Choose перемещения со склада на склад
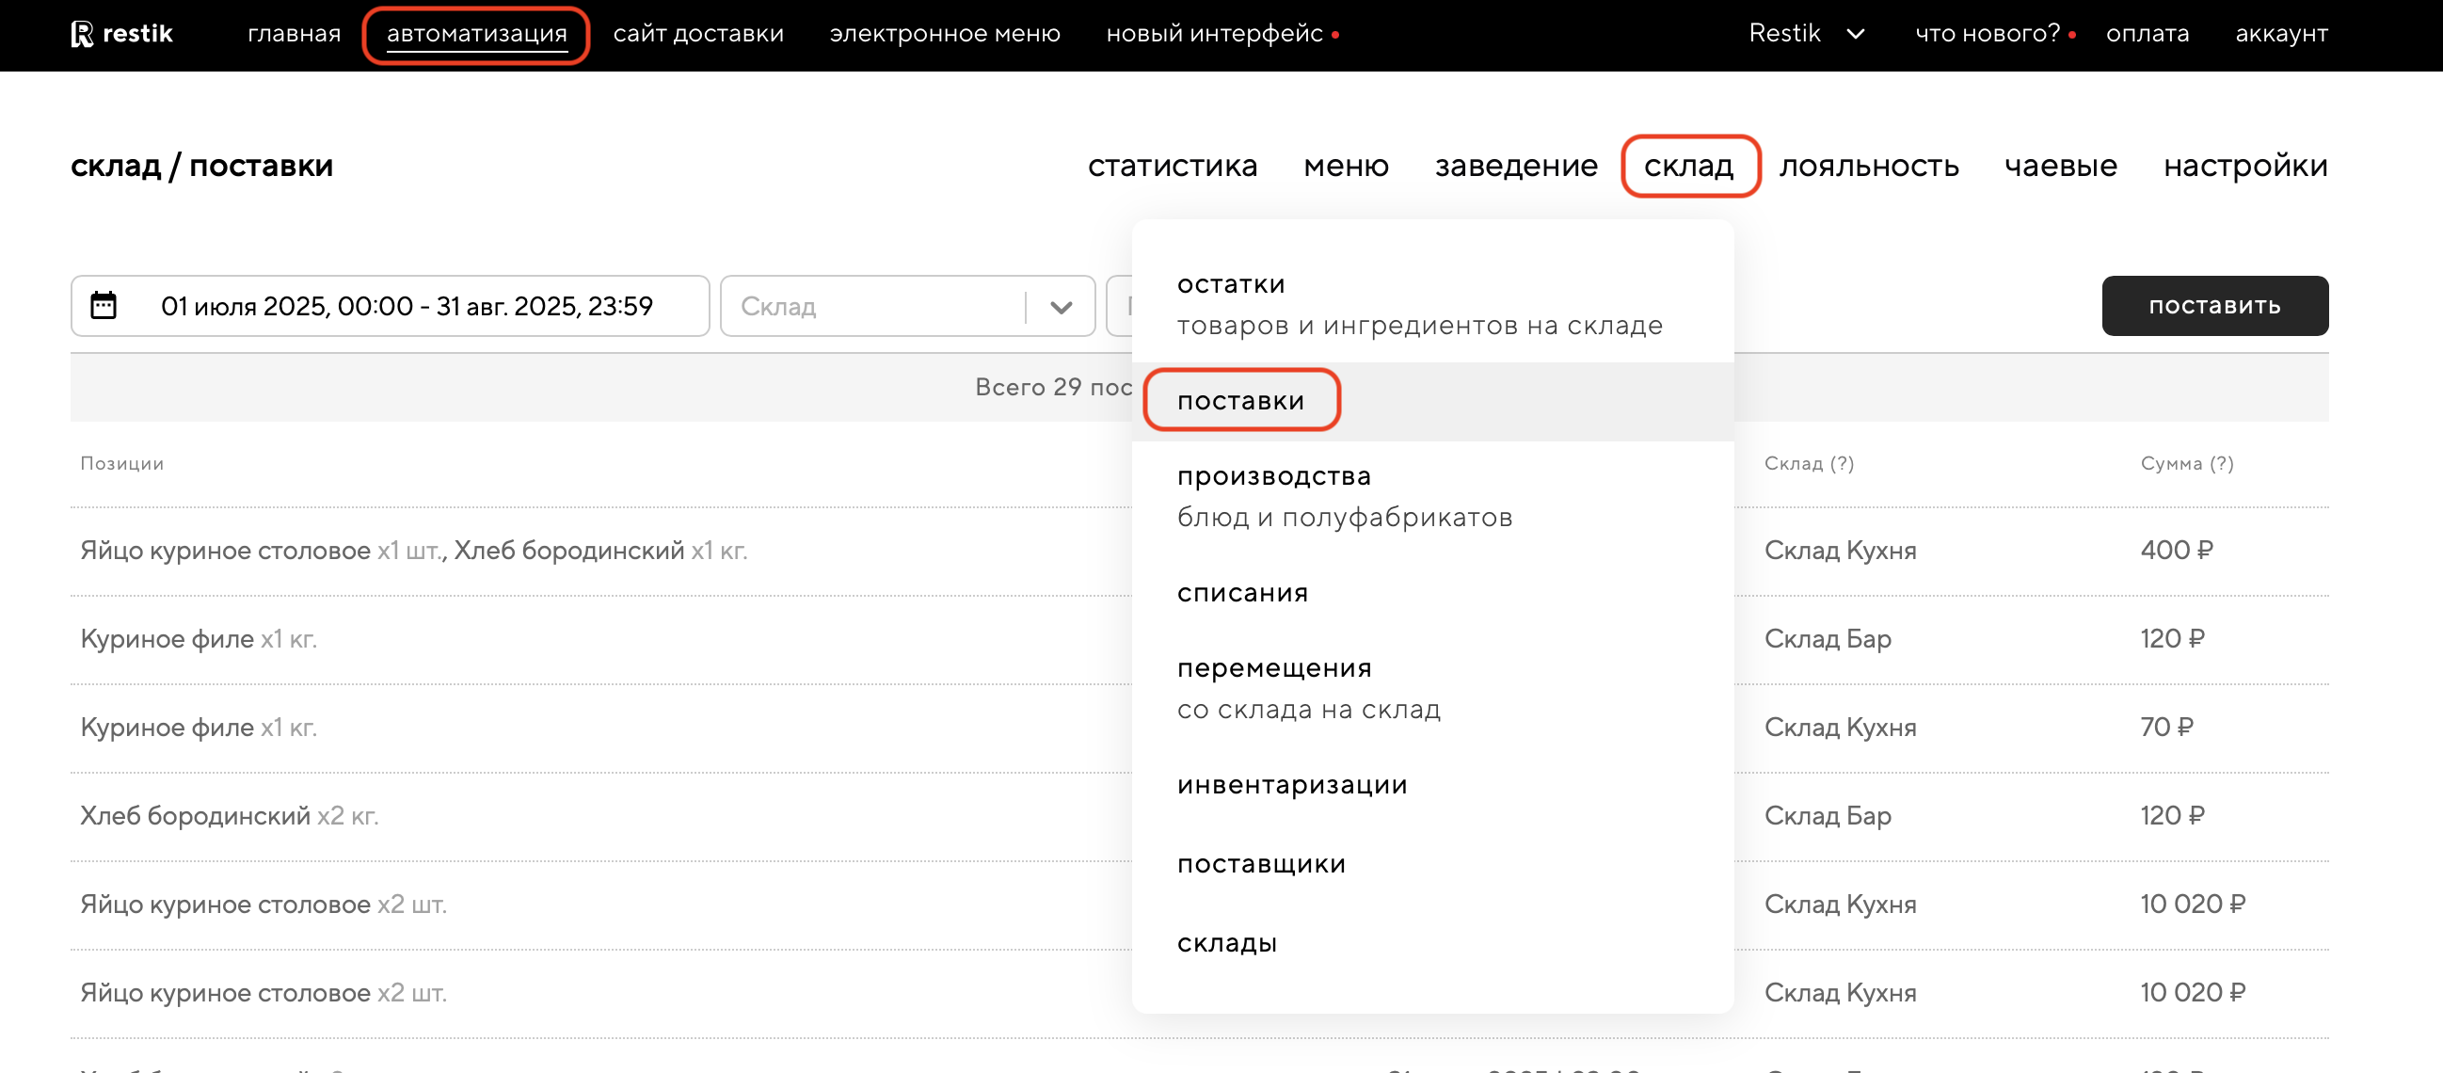Screen dimensions: 2443x1073 (x=1273, y=669)
